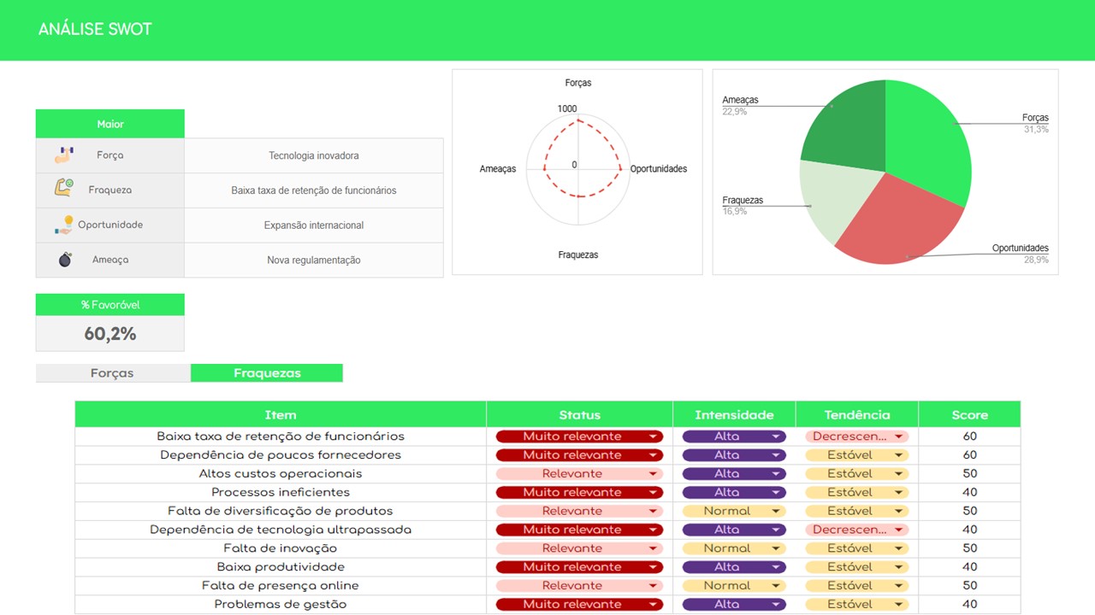Click the Ameaças 22,9% pie label
The height and width of the screenshot is (615, 1095).
(740, 105)
